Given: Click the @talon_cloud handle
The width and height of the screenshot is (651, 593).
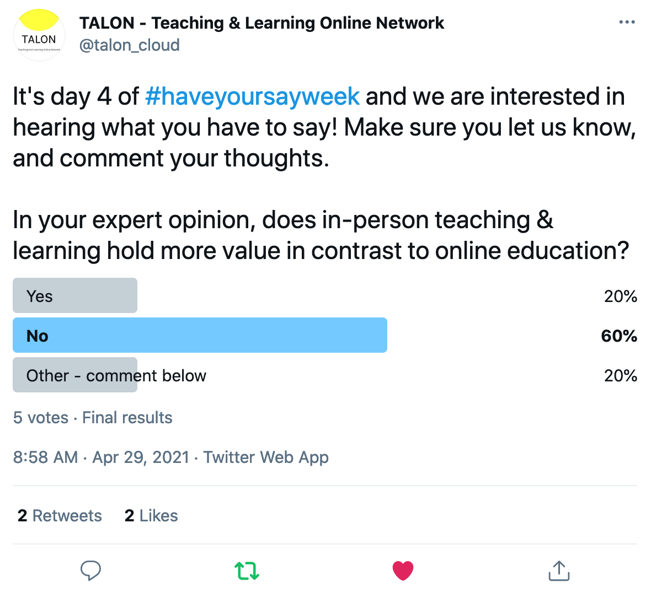Looking at the screenshot, I should coord(129,45).
